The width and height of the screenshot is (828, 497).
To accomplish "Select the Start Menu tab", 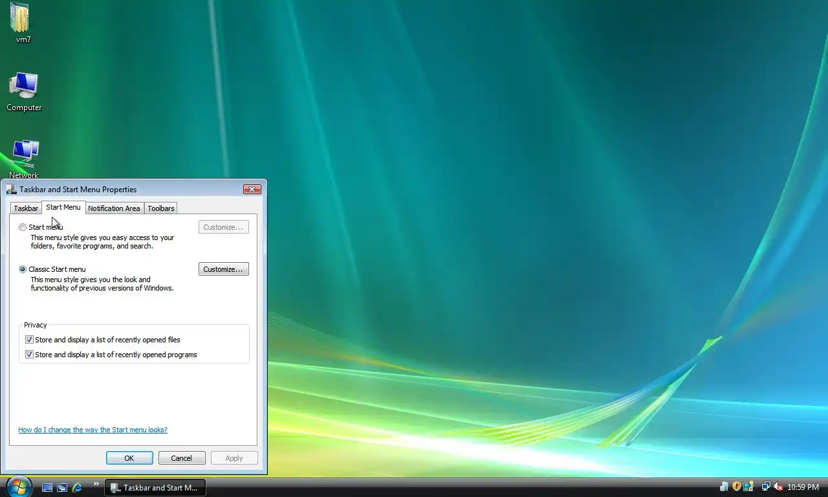I will pos(63,207).
